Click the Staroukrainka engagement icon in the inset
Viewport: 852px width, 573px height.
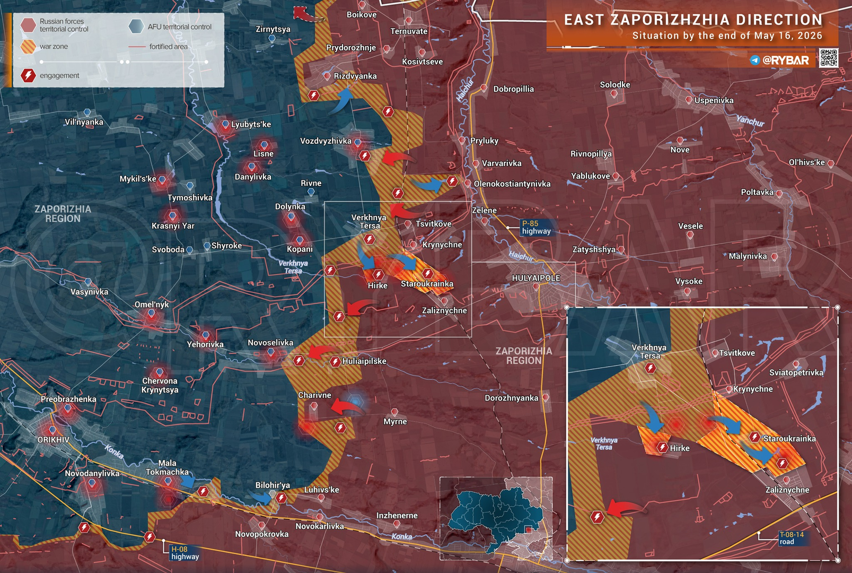755,437
